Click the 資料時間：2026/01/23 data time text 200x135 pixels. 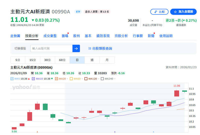coord(181,67)
